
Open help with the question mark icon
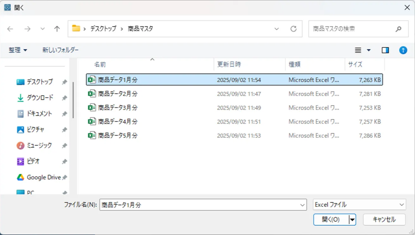coord(403,50)
